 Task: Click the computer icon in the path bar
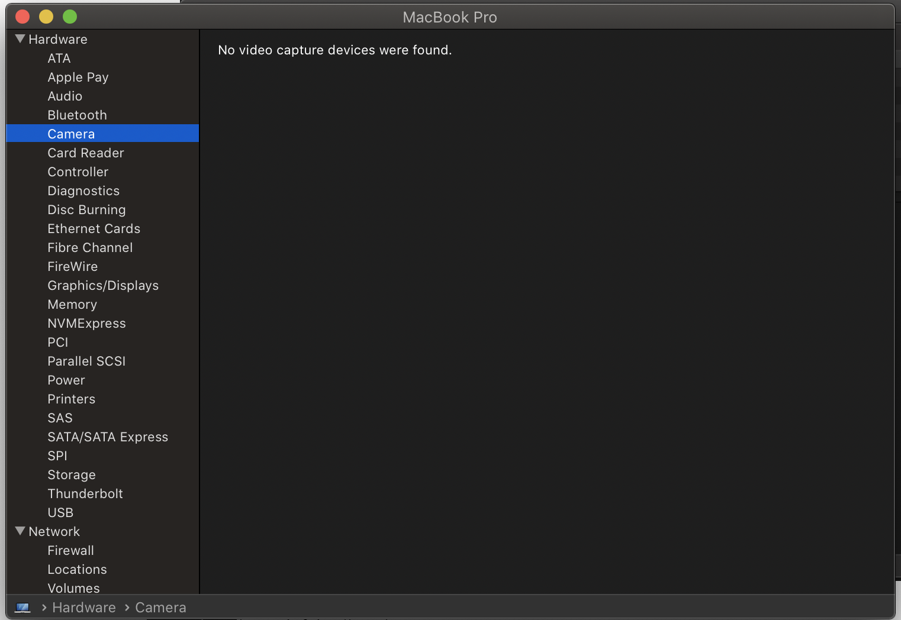(22, 608)
